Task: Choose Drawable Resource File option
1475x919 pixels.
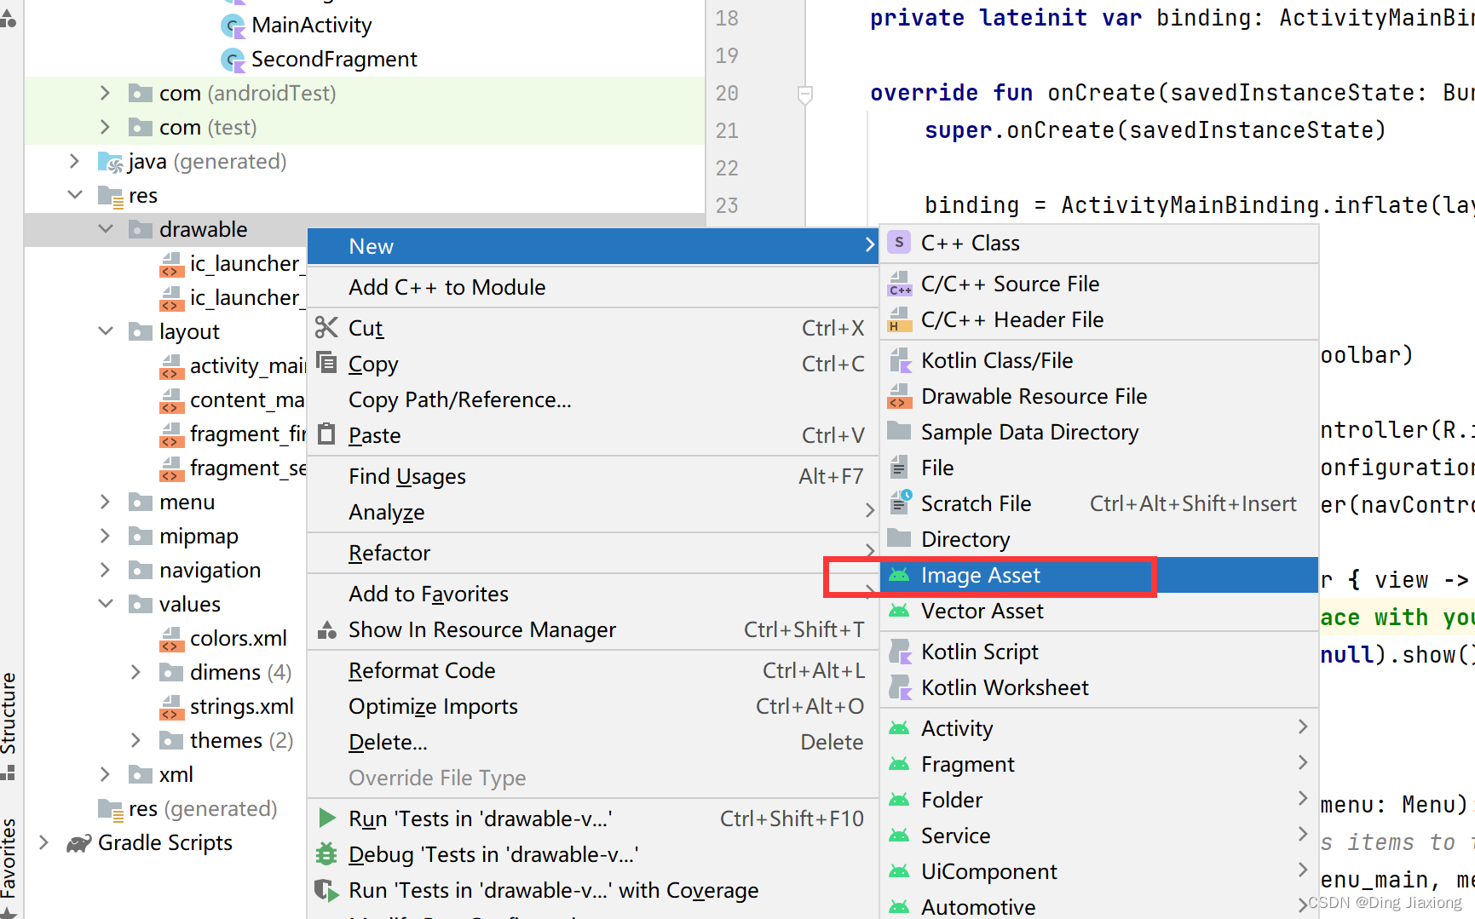Action: tap(1034, 396)
